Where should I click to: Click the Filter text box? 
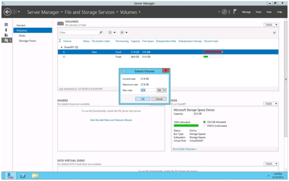tap(79, 33)
